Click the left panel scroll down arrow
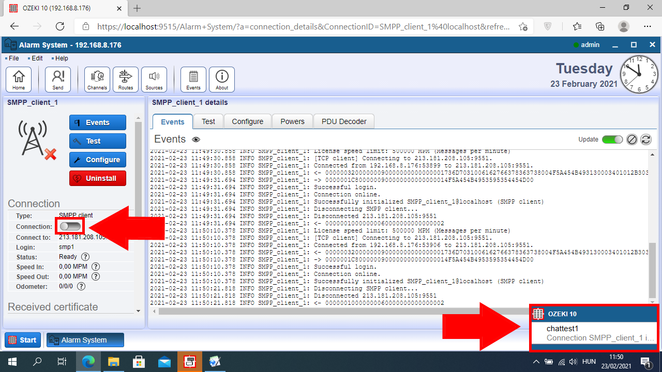This screenshot has width=662, height=372. click(x=138, y=311)
